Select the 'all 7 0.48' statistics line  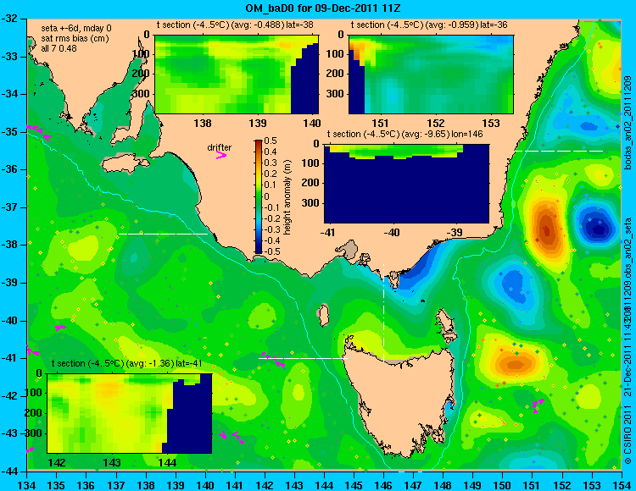tap(59, 48)
